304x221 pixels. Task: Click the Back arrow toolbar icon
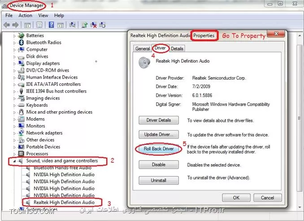click(7, 25)
